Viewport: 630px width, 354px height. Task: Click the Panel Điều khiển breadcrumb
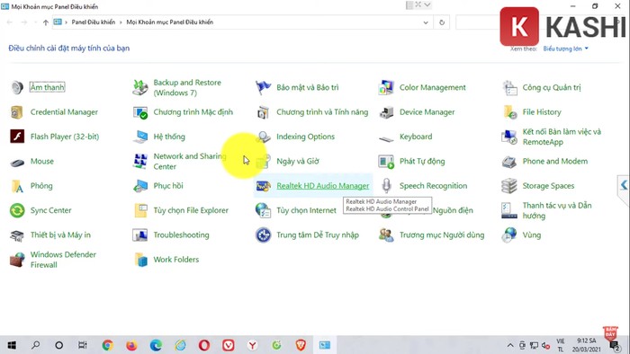click(94, 22)
